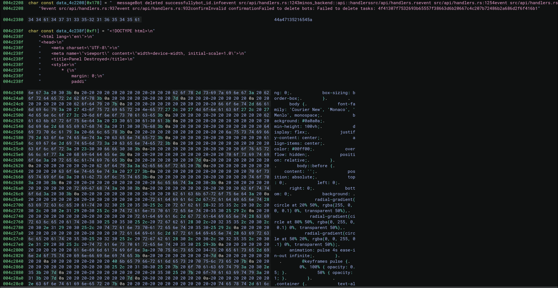The width and height of the screenshot is (558, 288).
Task: Click the address 004c24c0
Action: 13,104
